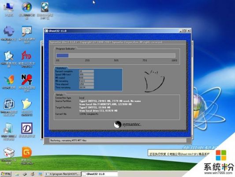Click the 'from Local drive [1], 81920 MB' line
This screenshot has width=235, height=177.
98,111
